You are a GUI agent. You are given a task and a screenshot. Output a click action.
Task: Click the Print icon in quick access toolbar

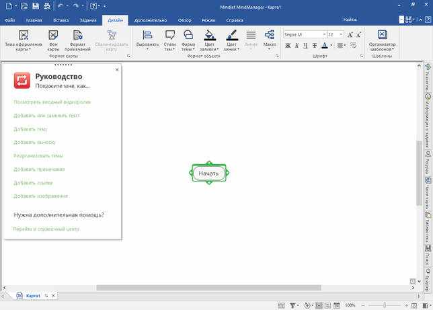(x=47, y=6)
